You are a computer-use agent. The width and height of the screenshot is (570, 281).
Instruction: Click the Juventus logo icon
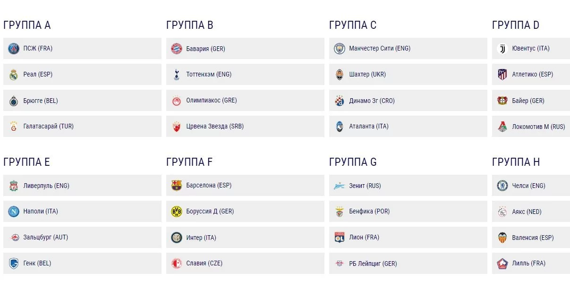[x=502, y=49]
